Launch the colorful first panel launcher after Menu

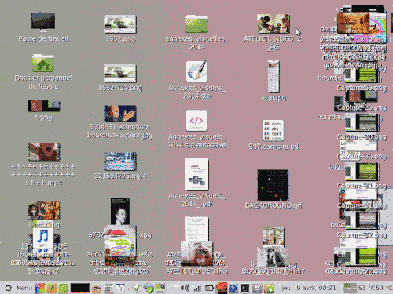[39, 288]
